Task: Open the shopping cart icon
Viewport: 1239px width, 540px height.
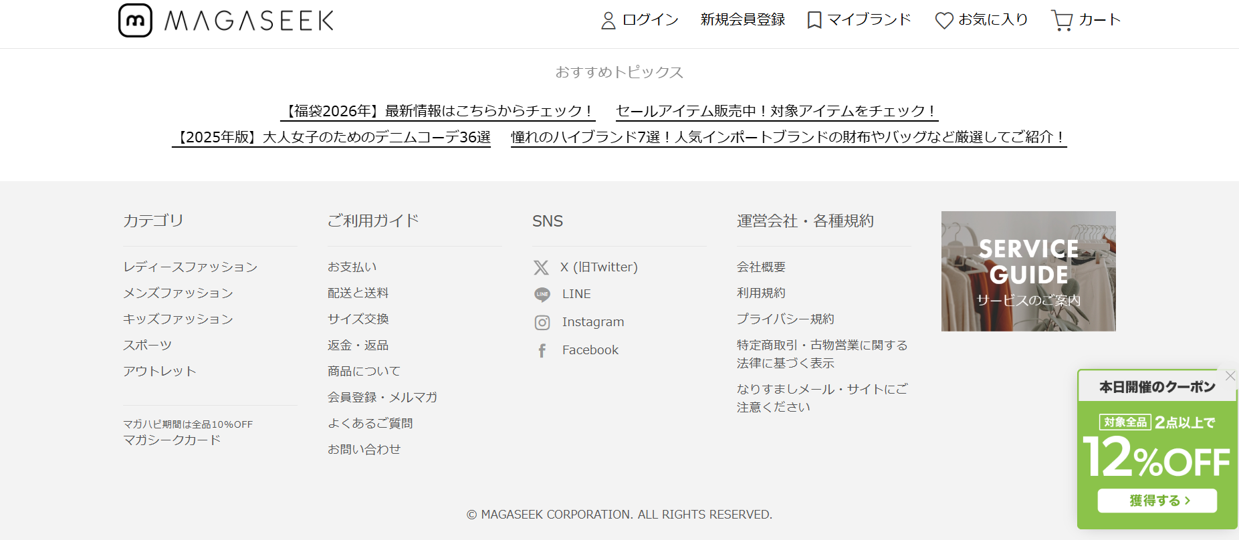Action: 1061,20
